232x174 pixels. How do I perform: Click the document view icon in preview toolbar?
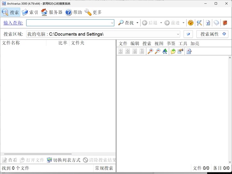(x=189, y=51)
